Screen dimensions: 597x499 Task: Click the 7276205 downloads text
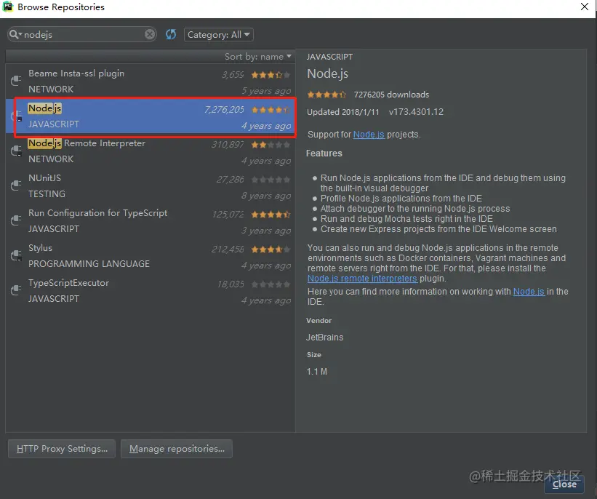(391, 95)
